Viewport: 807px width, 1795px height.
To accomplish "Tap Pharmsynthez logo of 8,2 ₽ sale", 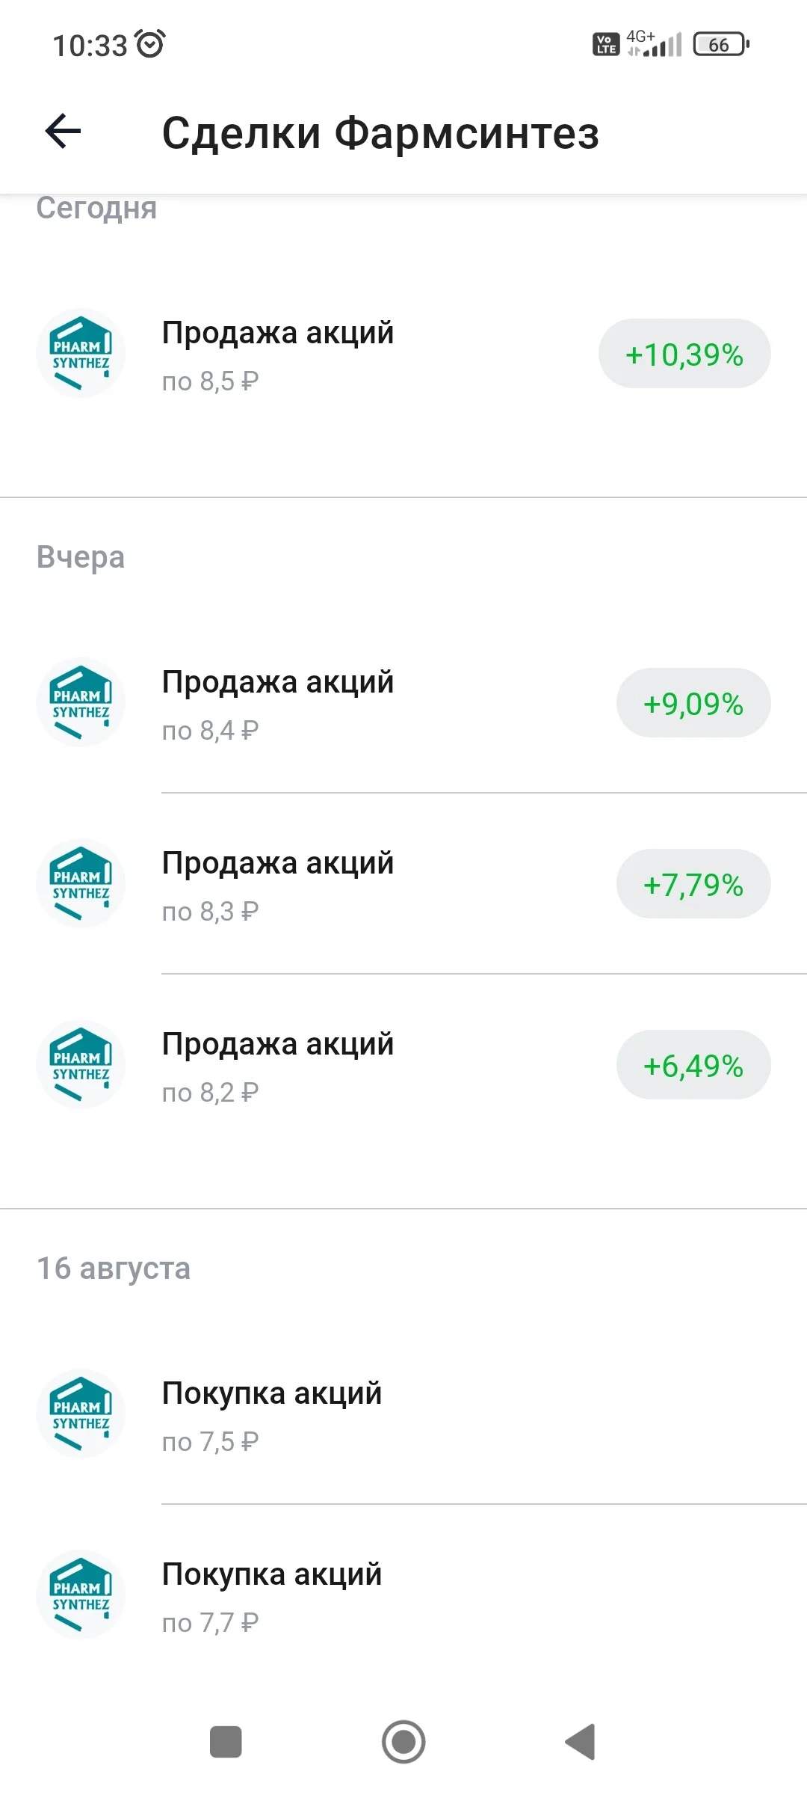I will pyautogui.click(x=81, y=1064).
